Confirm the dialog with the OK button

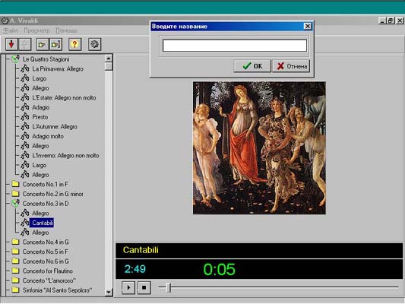tap(252, 66)
